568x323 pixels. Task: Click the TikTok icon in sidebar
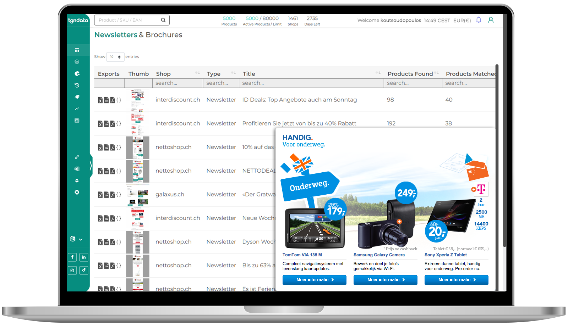pyautogui.click(x=84, y=270)
